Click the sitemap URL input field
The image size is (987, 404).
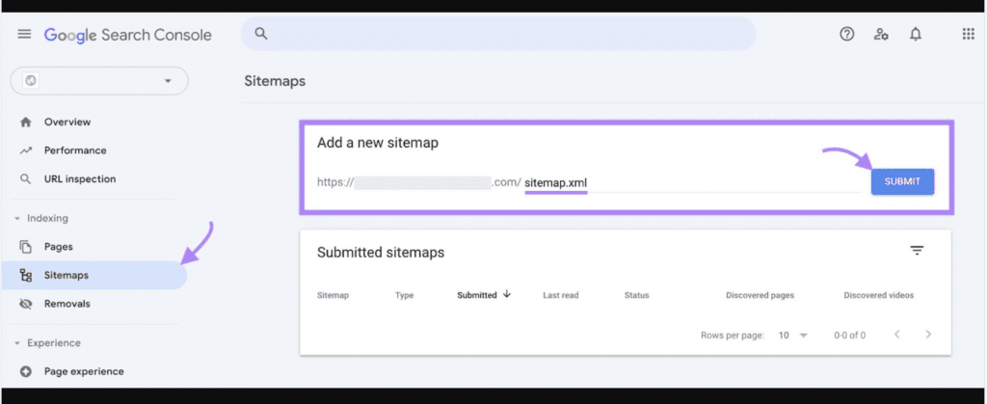pyautogui.click(x=691, y=182)
